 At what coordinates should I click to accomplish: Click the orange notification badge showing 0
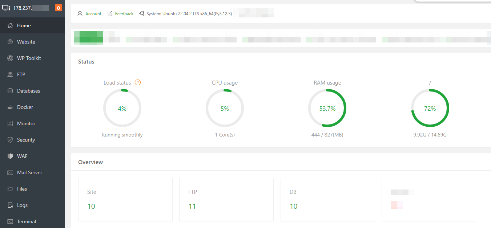pos(59,8)
